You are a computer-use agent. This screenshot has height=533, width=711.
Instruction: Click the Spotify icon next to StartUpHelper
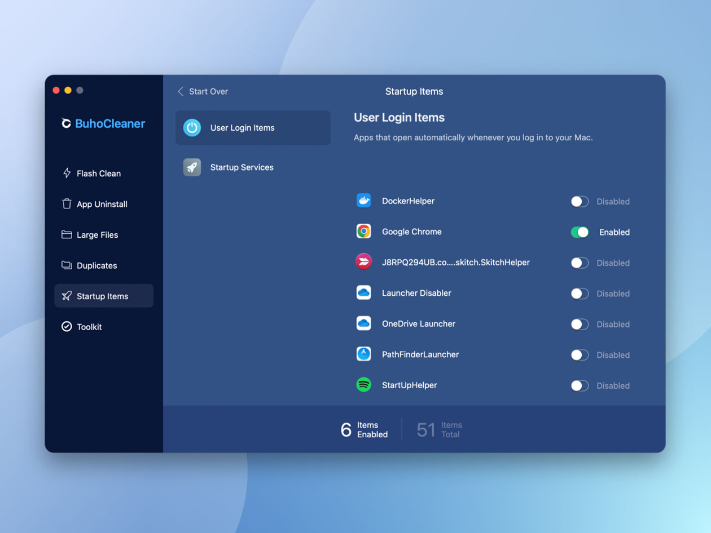pyautogui.click(x=363, y=385)
